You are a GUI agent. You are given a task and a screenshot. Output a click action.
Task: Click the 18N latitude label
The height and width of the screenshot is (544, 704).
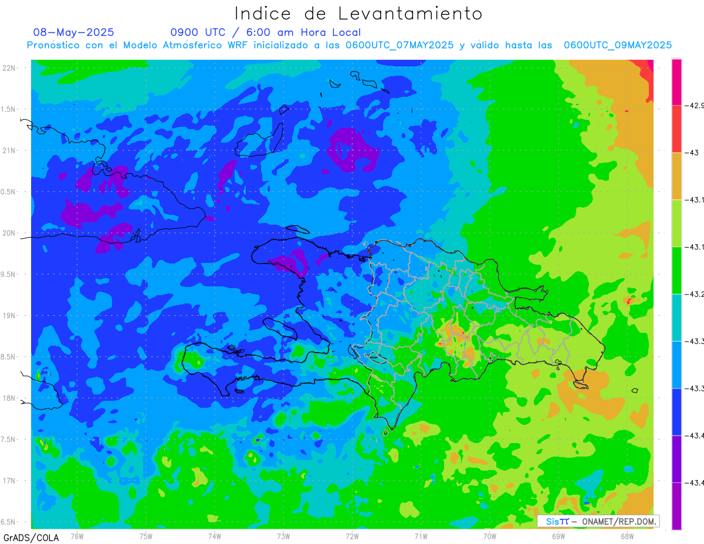(x=10, y=398)
